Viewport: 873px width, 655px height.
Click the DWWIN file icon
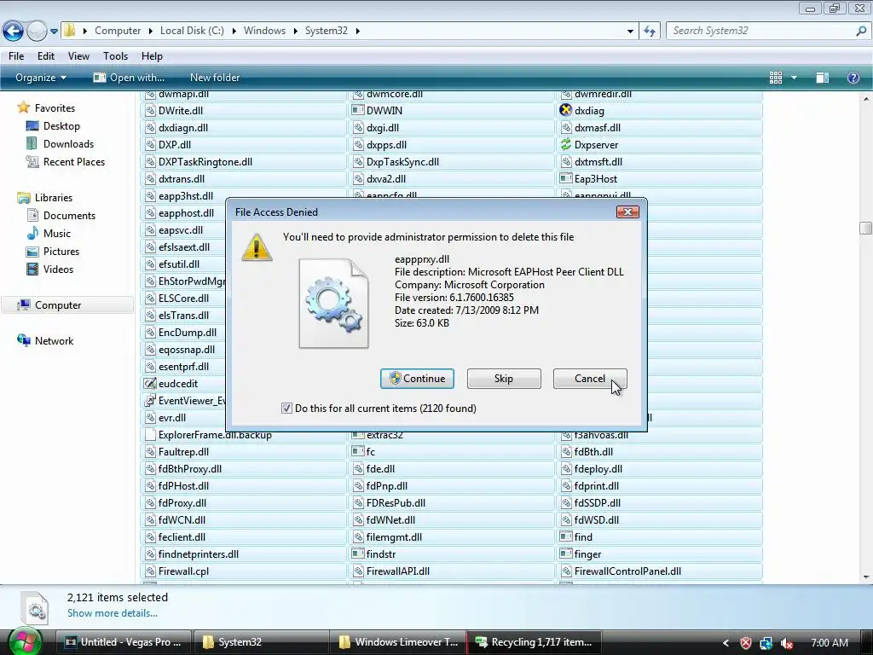click(358, 110)
